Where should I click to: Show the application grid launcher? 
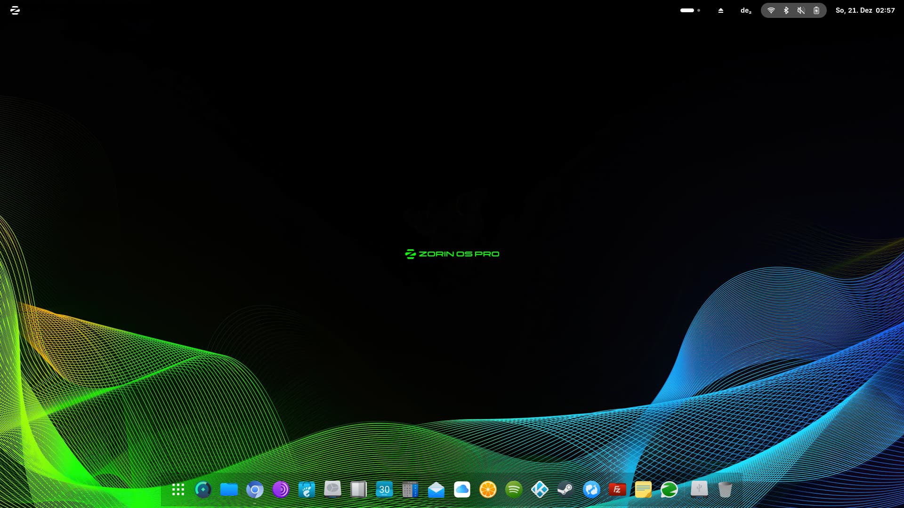pos(178,490)
